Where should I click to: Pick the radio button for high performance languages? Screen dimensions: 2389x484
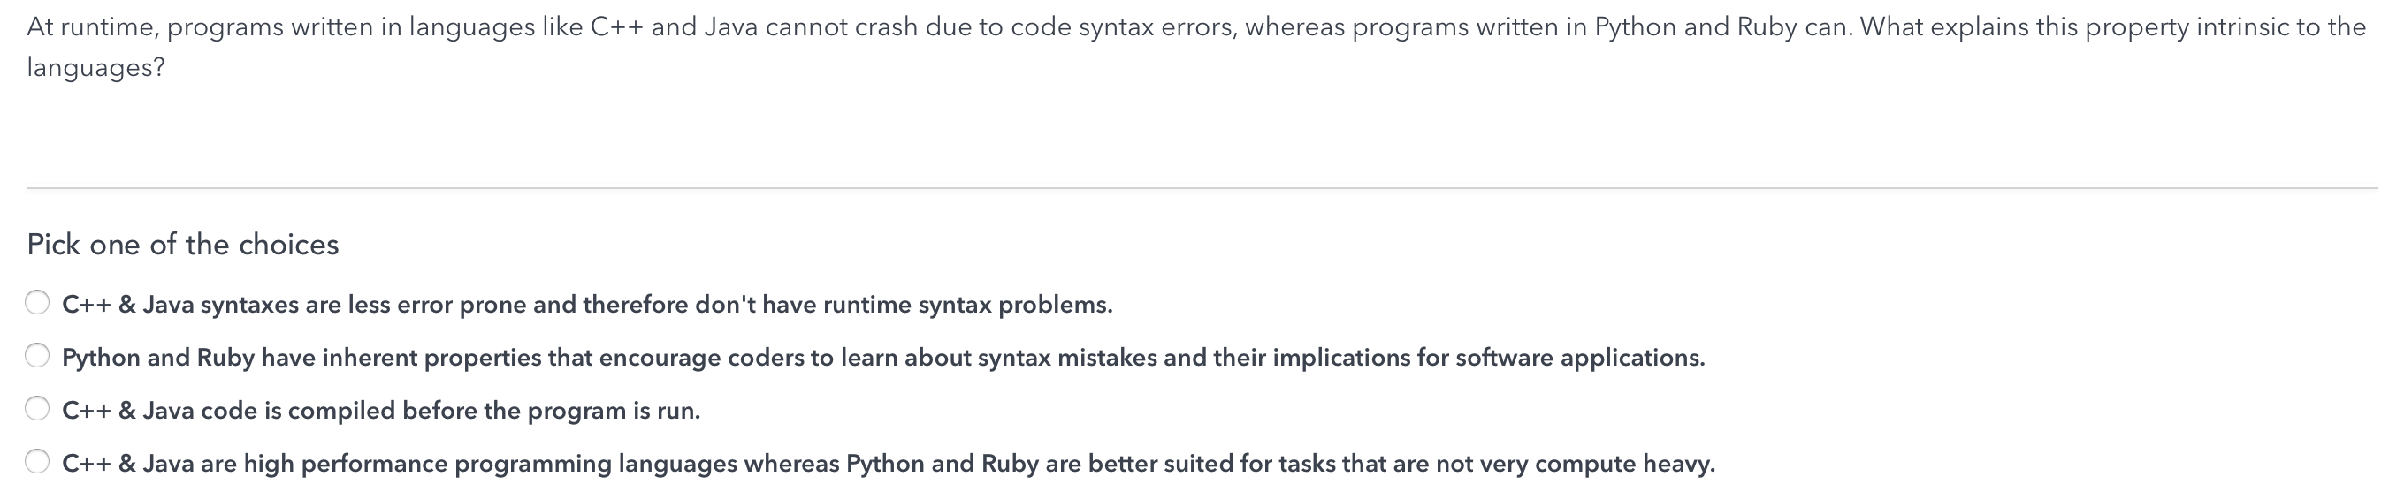[37, 461]
